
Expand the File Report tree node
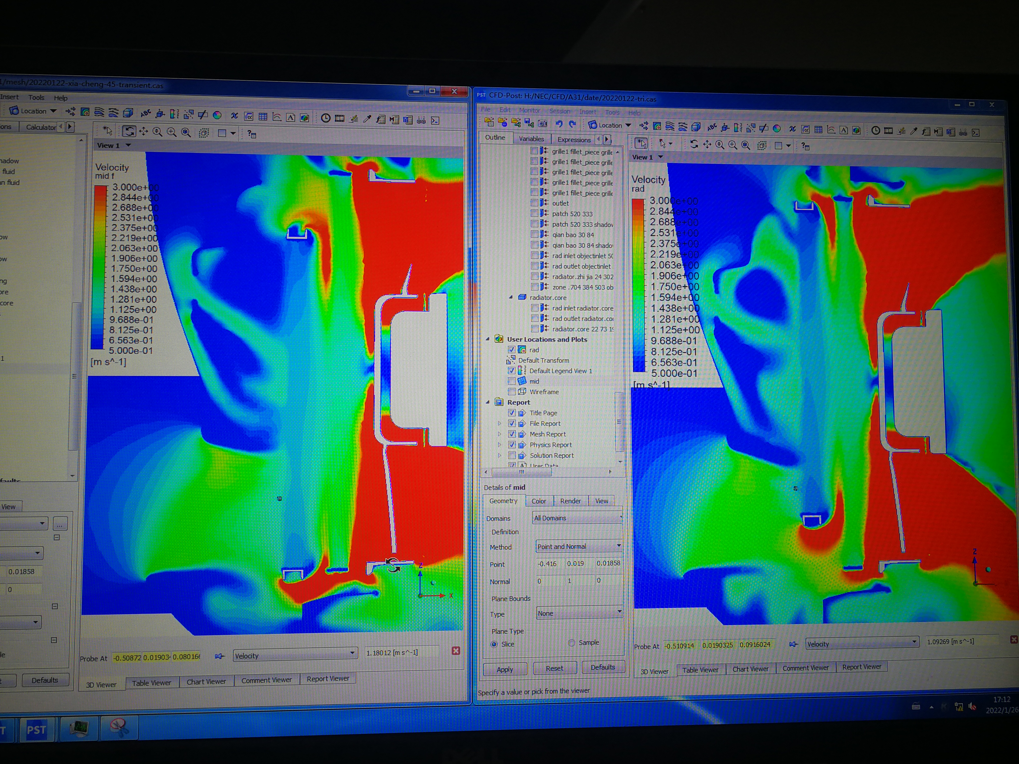pyautogui.click(x=499, y=423)
